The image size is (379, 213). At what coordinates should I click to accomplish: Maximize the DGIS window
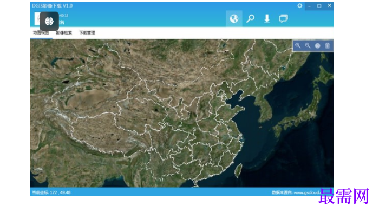pyautogui.click(x=319, y=6)
